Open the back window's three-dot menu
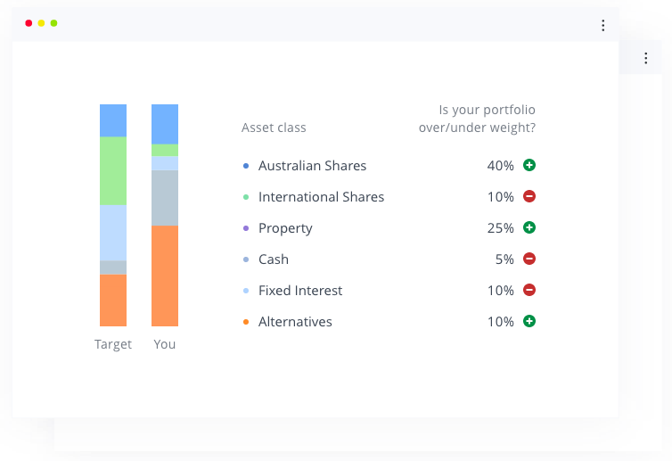This screenshot has width=672, height=461. 647,58
